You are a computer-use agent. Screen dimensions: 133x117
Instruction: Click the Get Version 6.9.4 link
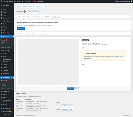127,115
